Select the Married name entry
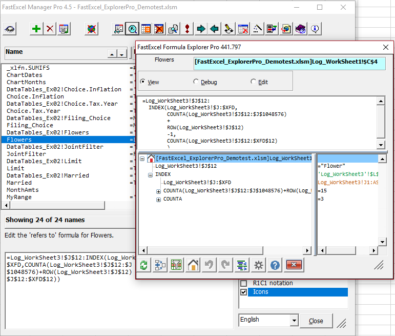This screenshot has height=336, width=395. 19,183
